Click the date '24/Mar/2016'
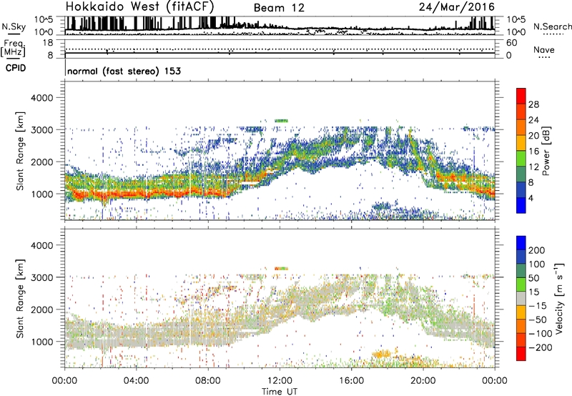Viewport: 572px width, 396px height. coord(457,7)
